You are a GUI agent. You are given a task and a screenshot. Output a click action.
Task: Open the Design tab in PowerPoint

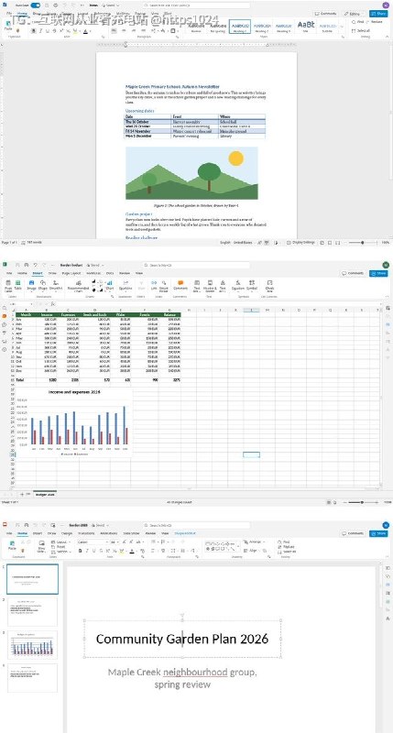tap(67, 533)
